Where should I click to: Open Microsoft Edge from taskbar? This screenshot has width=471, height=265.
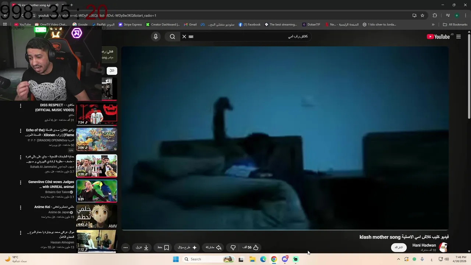pos(263,259)
